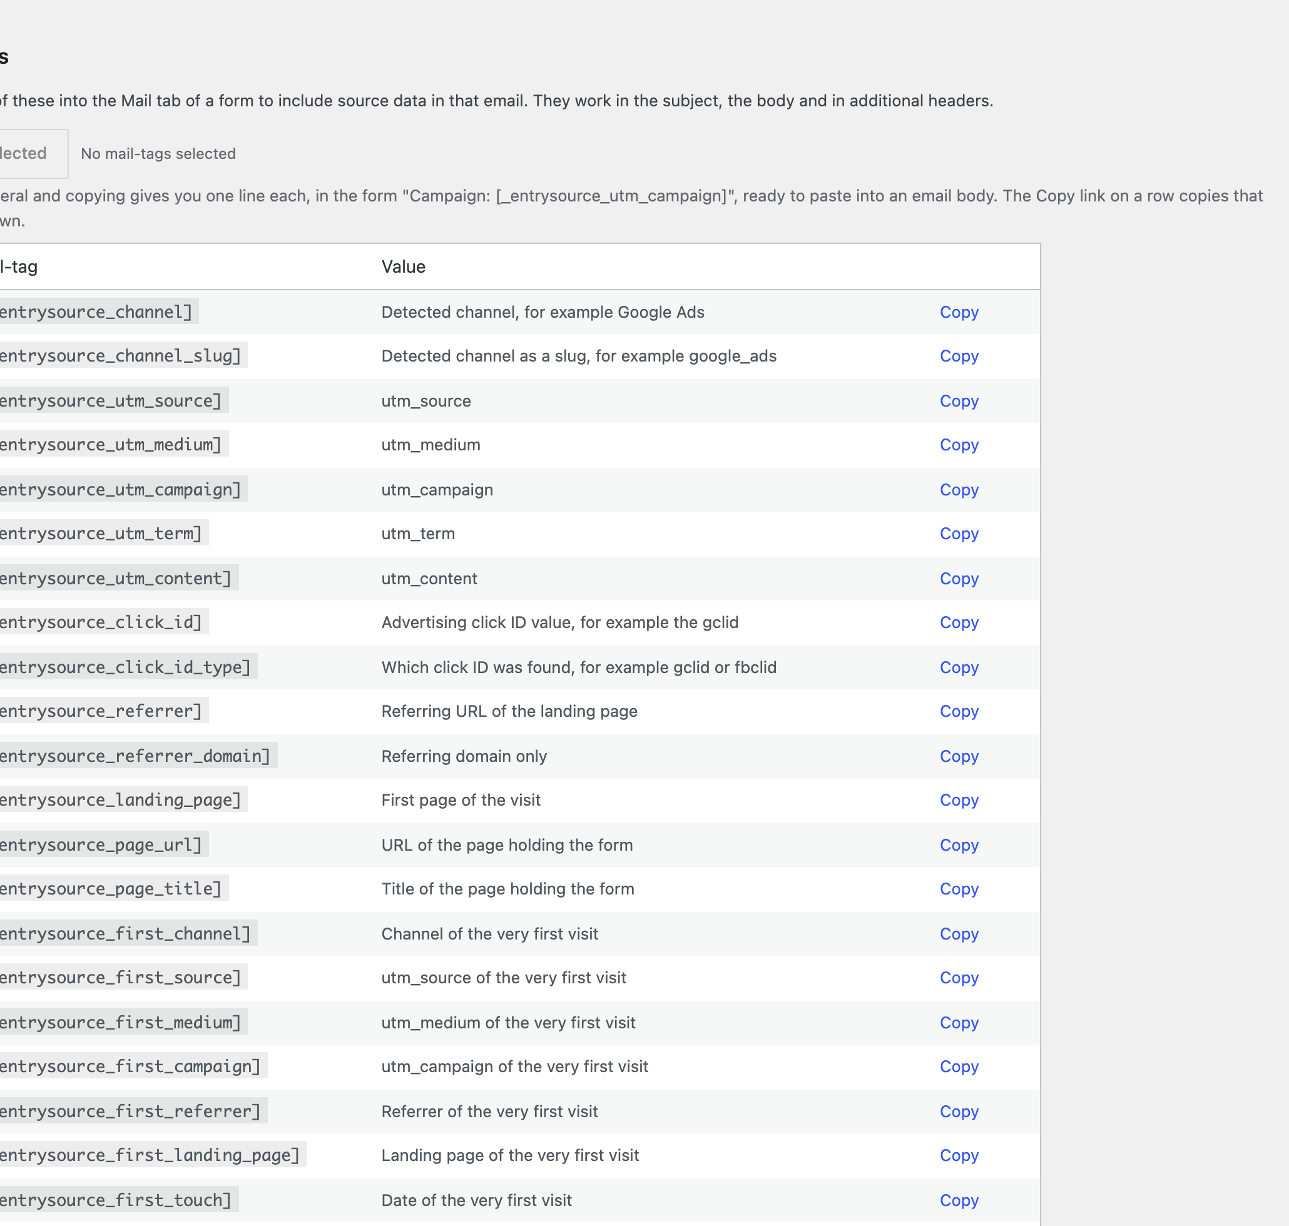Image resolution: width=1289 pixels, height=1226 pixels.
Task: Copy the entrysource_first_touch tag
Action: click(x=959, y=1201)
